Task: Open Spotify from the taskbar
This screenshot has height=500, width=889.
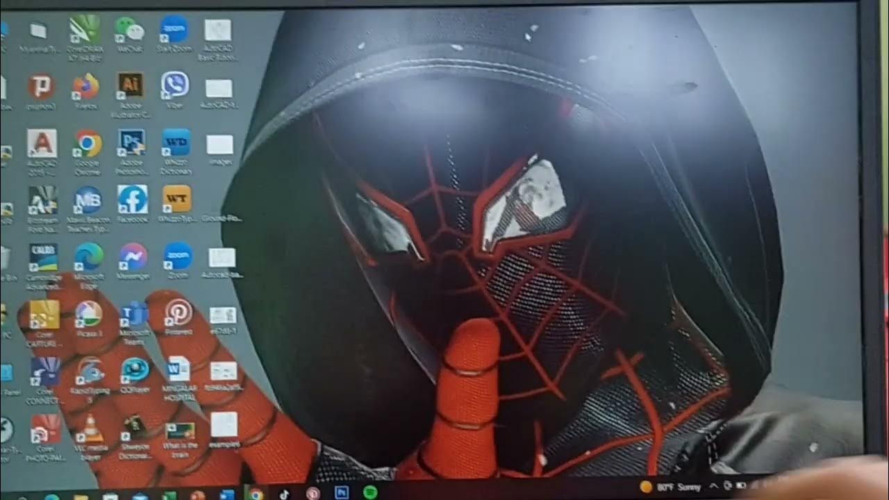Action: point(370,493)
